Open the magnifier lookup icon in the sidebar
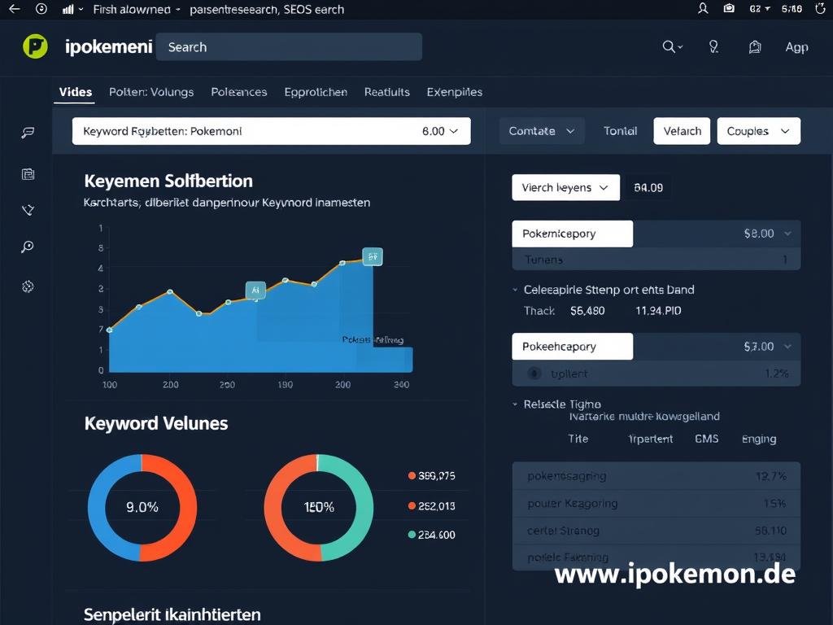This screenshot has width=833, height=625. point(28,247)
